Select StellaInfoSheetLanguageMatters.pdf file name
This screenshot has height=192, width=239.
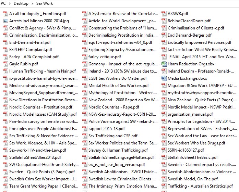(x=121, y=157)
